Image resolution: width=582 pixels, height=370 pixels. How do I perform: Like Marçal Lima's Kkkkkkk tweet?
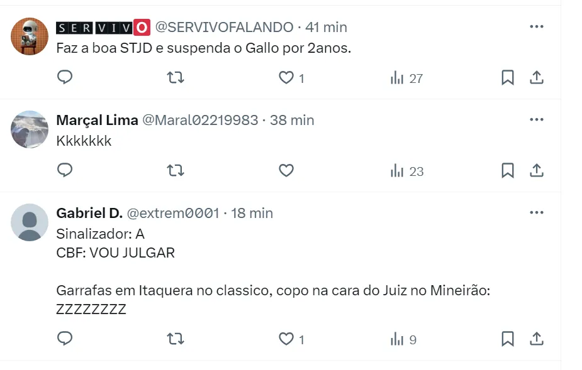286,170
